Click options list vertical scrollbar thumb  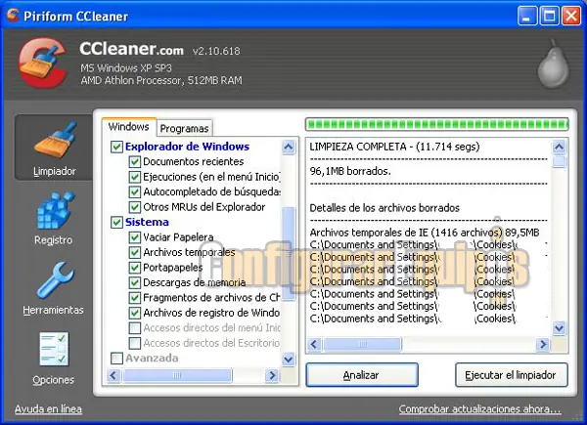[x=288, y=254]
